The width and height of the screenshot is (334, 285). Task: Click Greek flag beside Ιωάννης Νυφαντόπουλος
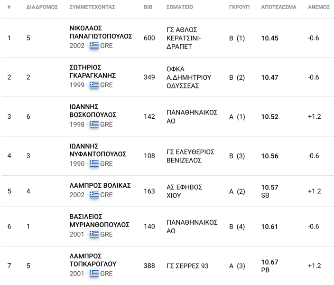94,163
